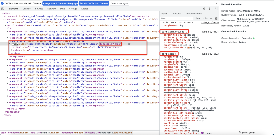Screen dimensions: 274x135
Task: Click the .card-item.focused selector text
Action: (x=173, y=32)
